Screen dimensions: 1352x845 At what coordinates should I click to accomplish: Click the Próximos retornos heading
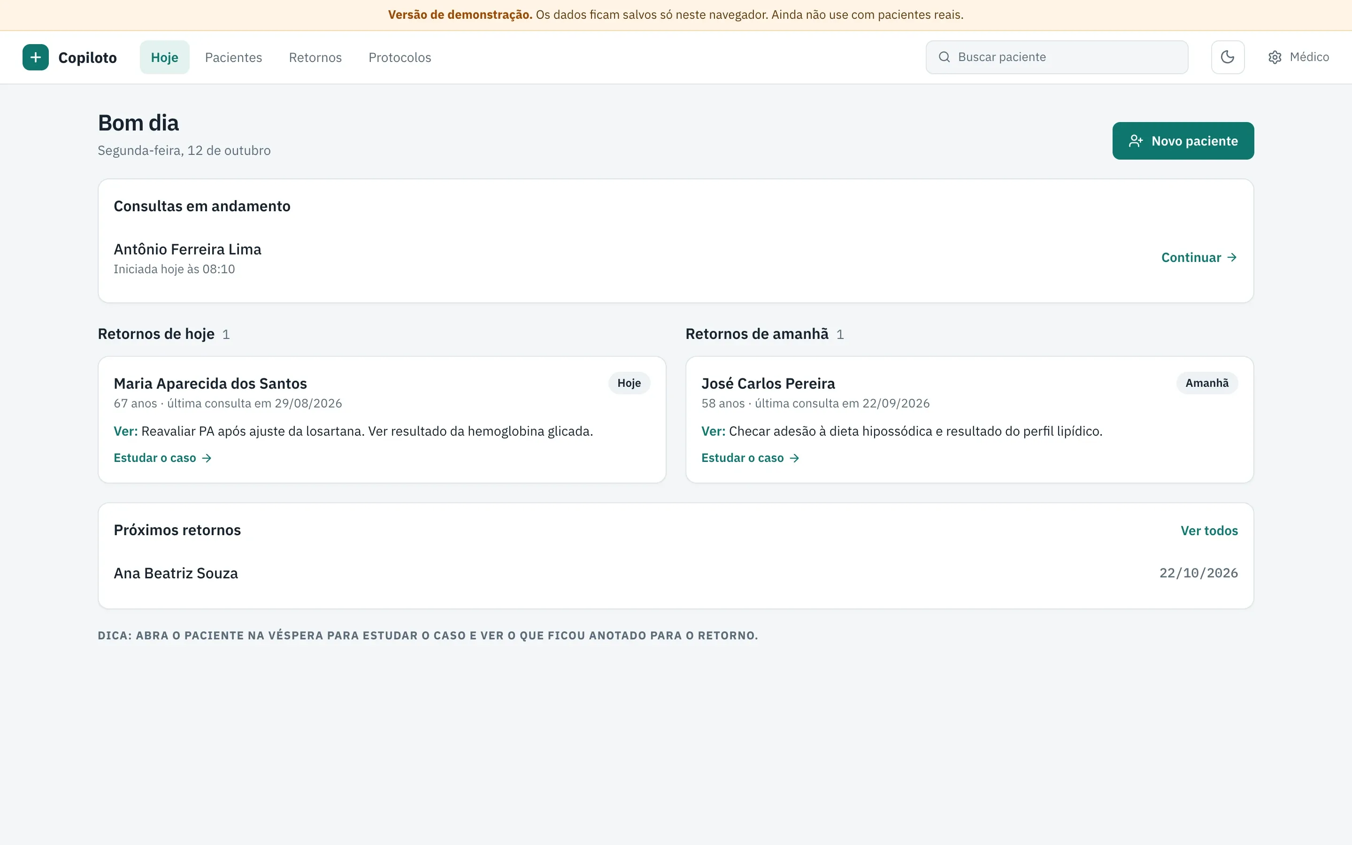click(177, 530)
